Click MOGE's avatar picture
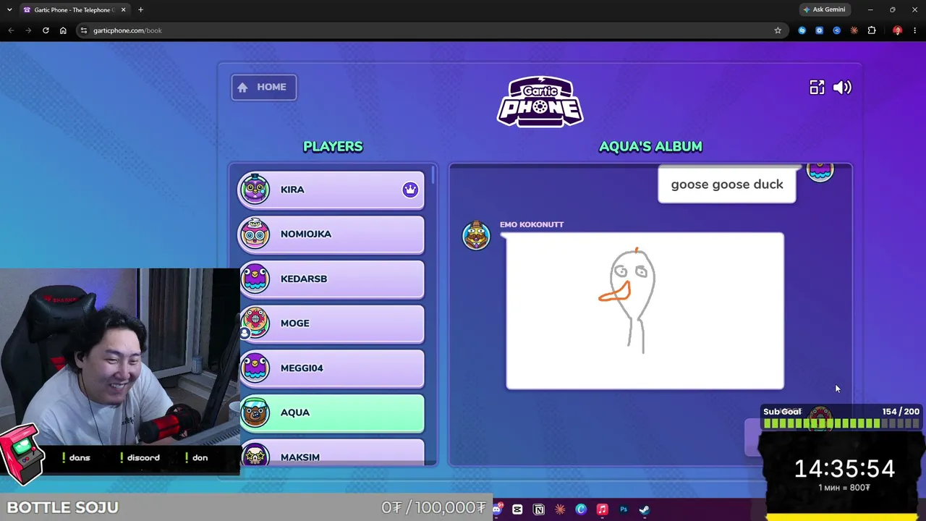This screenshot has height=521, width=926. [x=255, y=323]
